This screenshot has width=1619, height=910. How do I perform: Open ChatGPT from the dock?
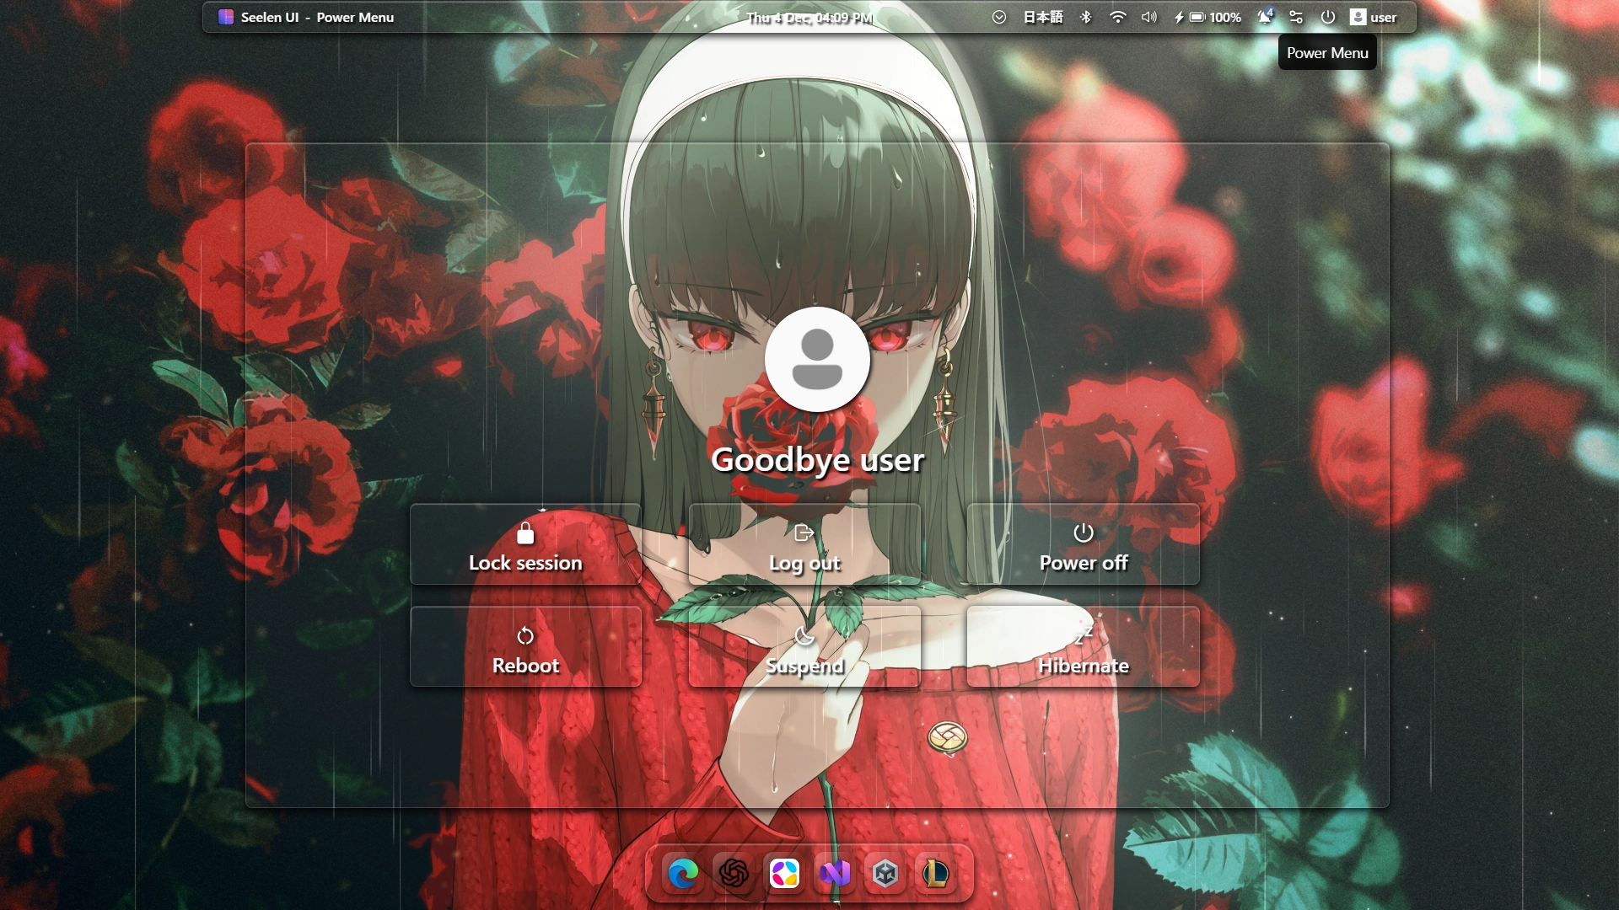coord(734,874)
